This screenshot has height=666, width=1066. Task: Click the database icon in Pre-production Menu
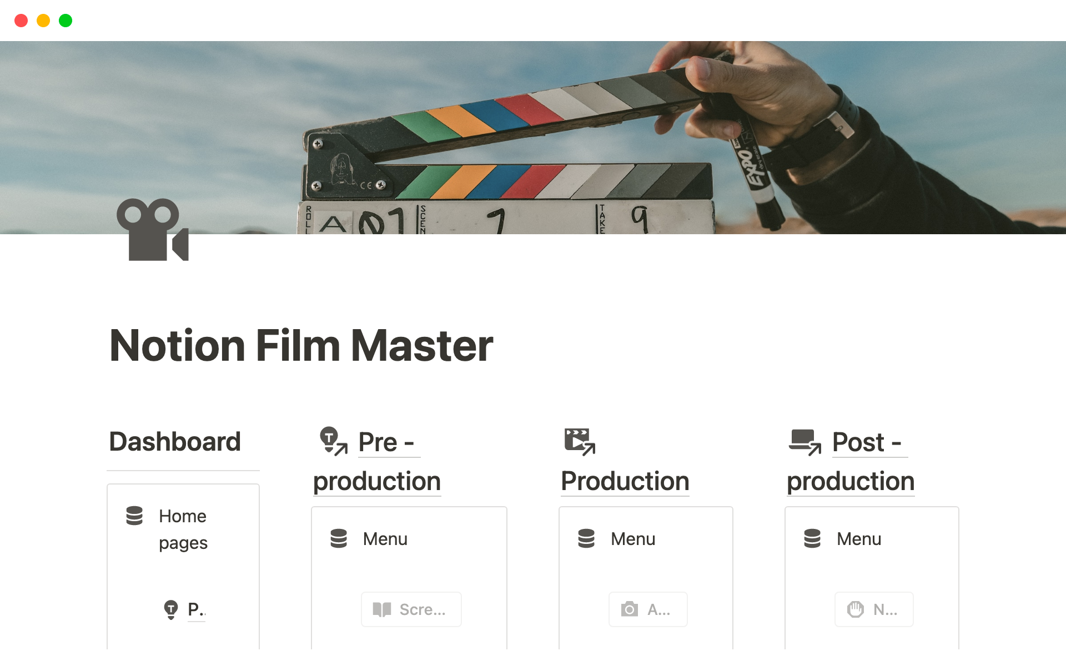(x=339, y=538)
